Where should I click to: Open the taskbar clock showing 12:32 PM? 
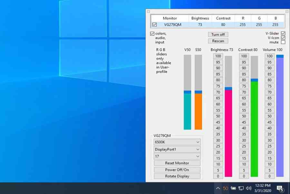tap(263, 188)
